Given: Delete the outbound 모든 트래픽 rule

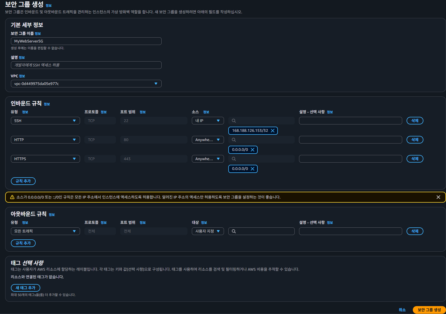Looking at the screenshot, I should [415, 231].
